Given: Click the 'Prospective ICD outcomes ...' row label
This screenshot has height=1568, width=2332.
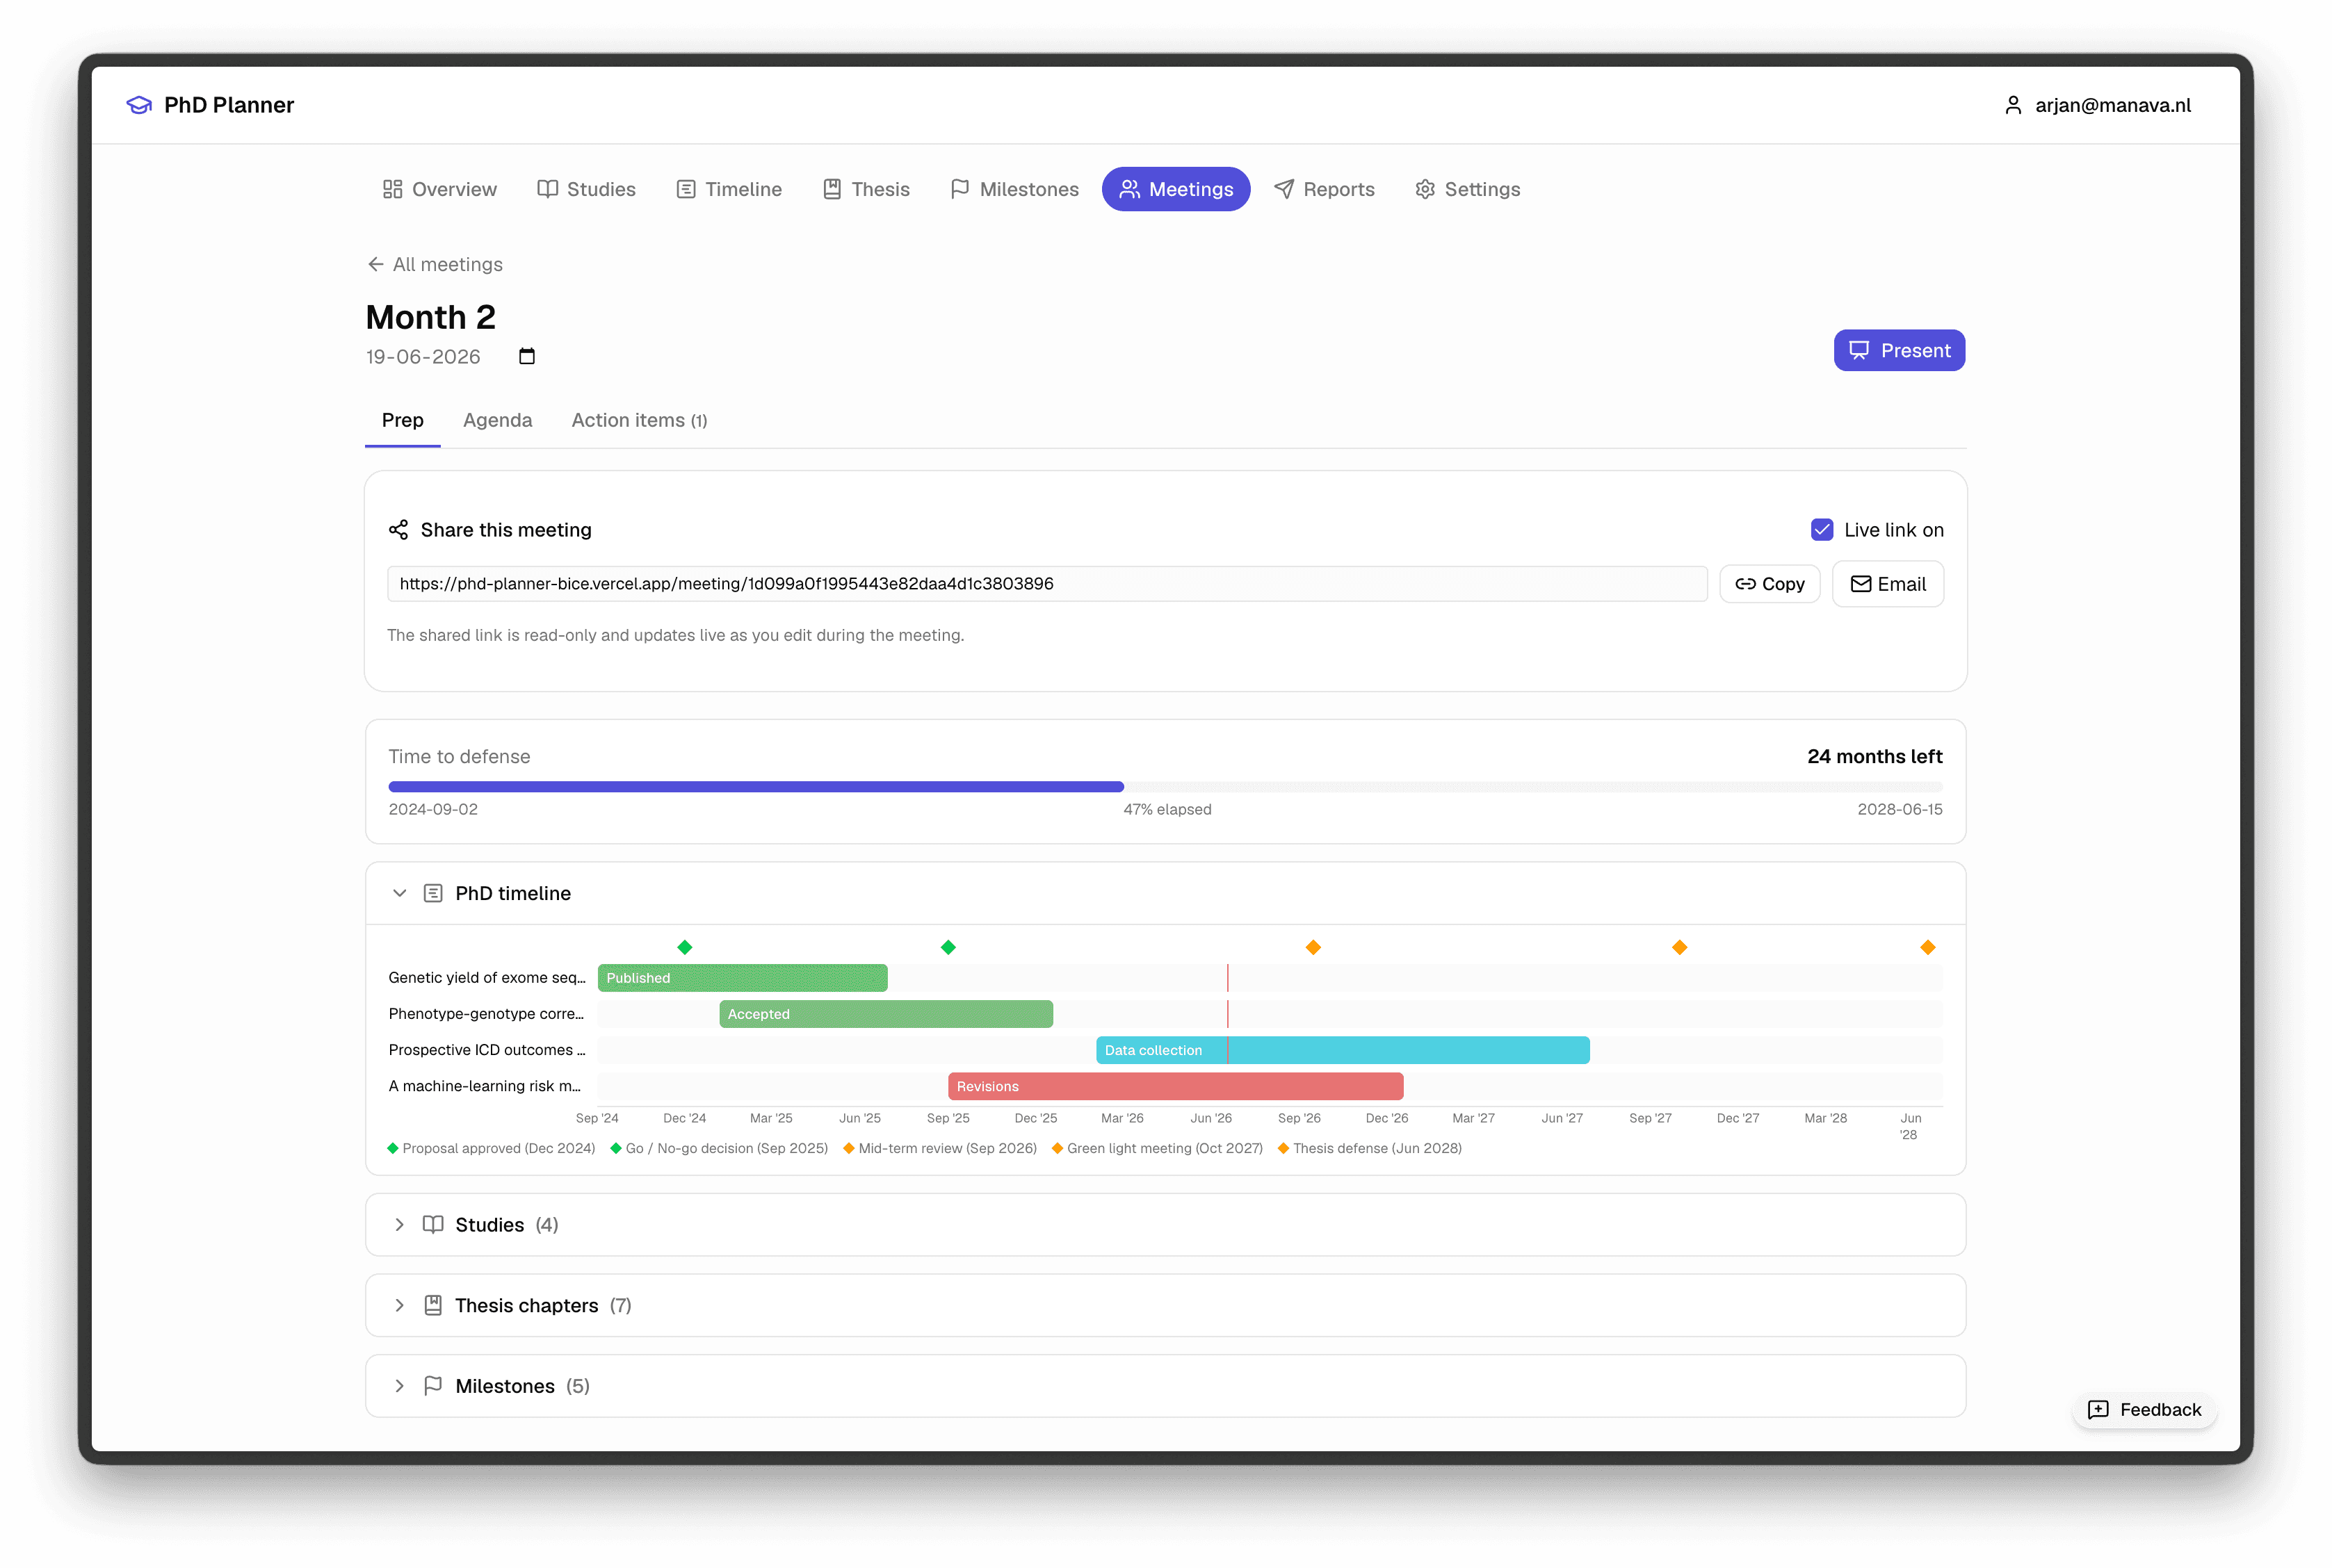Looking at the screenshot, I should coord(487,1050).
